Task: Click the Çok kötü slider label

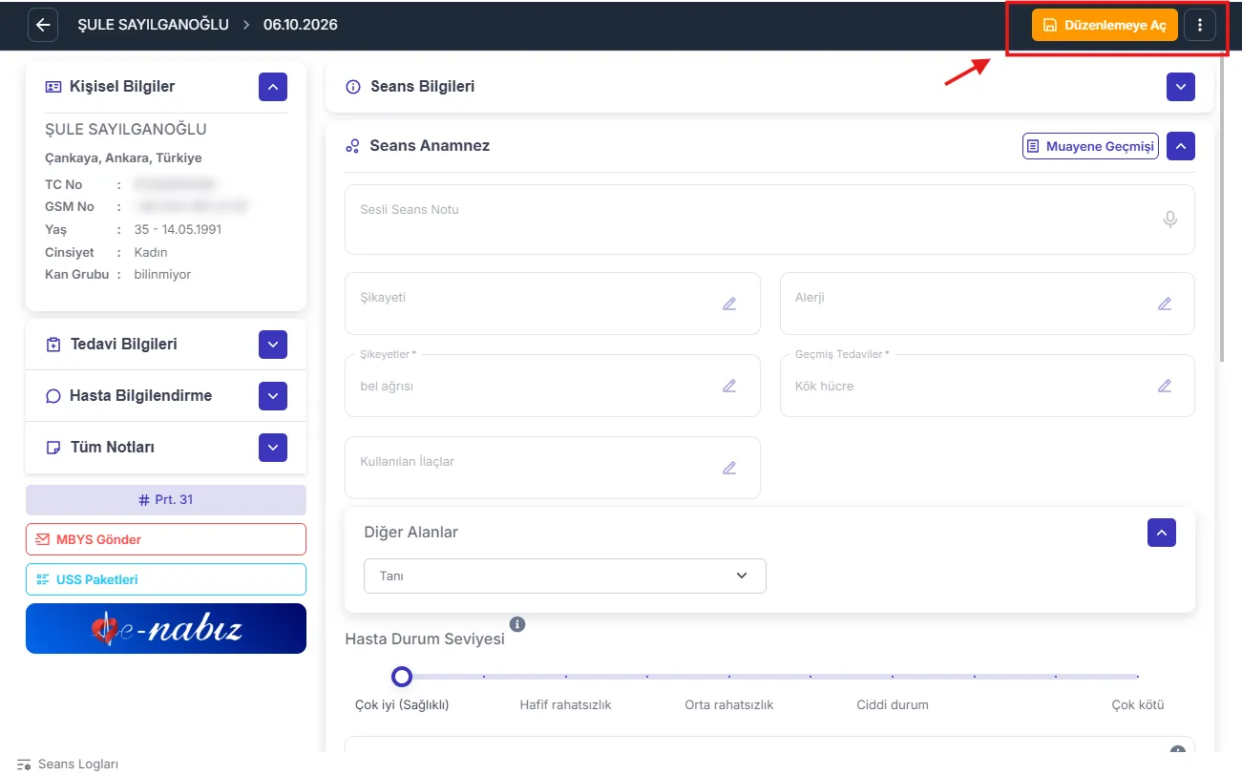Action: point(1138,705)
